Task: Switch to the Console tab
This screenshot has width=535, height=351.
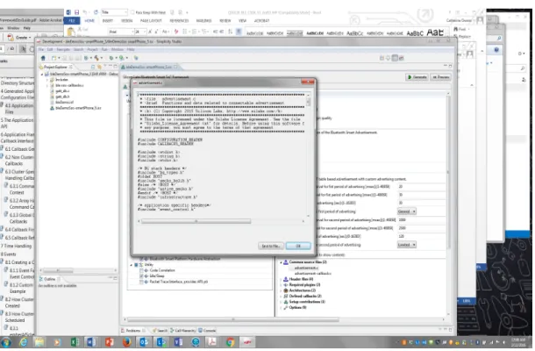Action: click(x=207, y=331)
